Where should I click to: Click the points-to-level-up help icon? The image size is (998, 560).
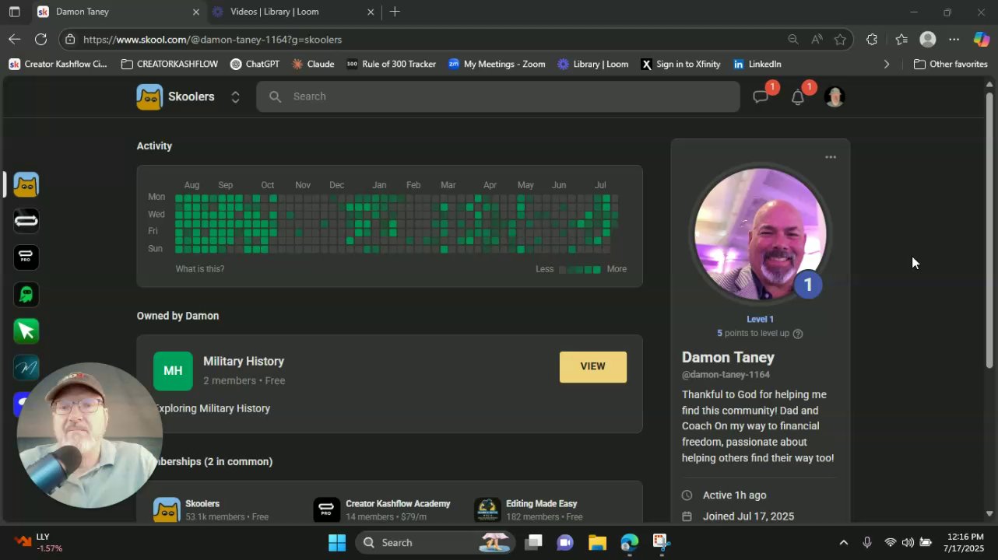pyautogui.click(x=798, y=334)
